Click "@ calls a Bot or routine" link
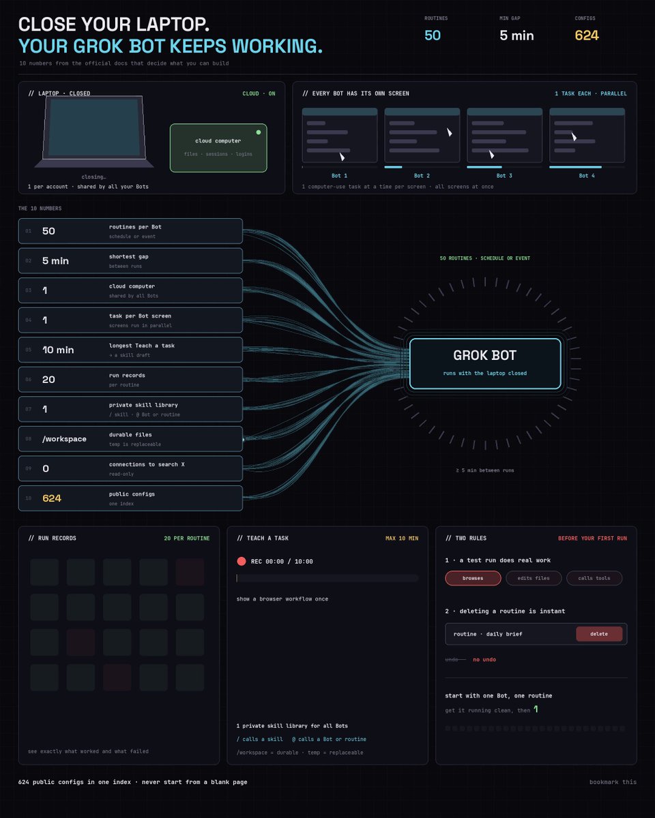The height and width of the screenshot is (818, 655). point(329,739)
